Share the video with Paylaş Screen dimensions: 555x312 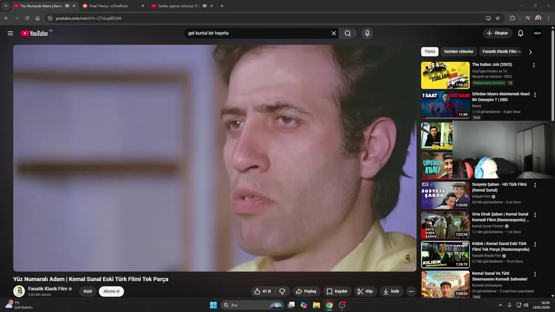click(306, 291)
